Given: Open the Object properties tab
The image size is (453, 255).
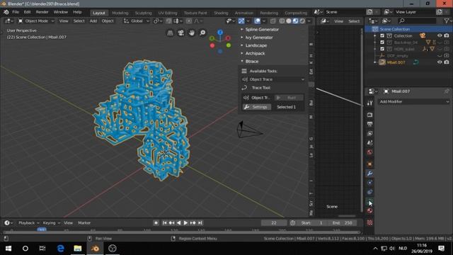Looking at the screenshot, I should point(369,164).
